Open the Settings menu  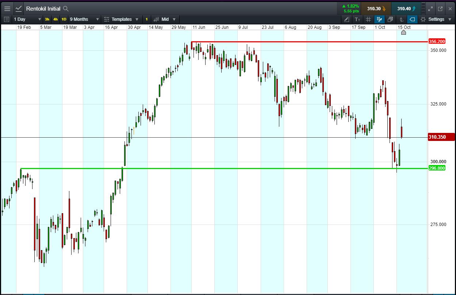click(436, 19)
